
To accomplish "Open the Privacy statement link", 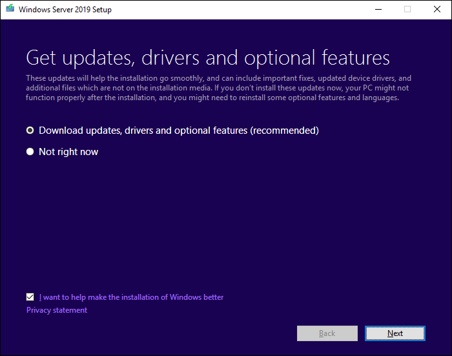I will coord(57,310).
